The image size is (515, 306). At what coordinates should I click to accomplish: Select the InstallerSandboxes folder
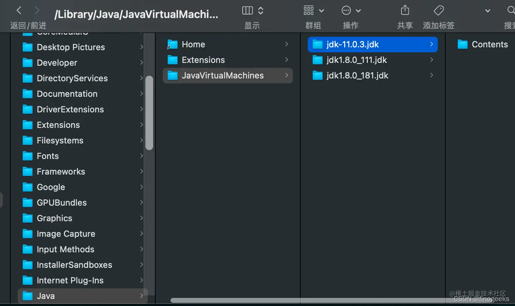click(x=83, y=265)
